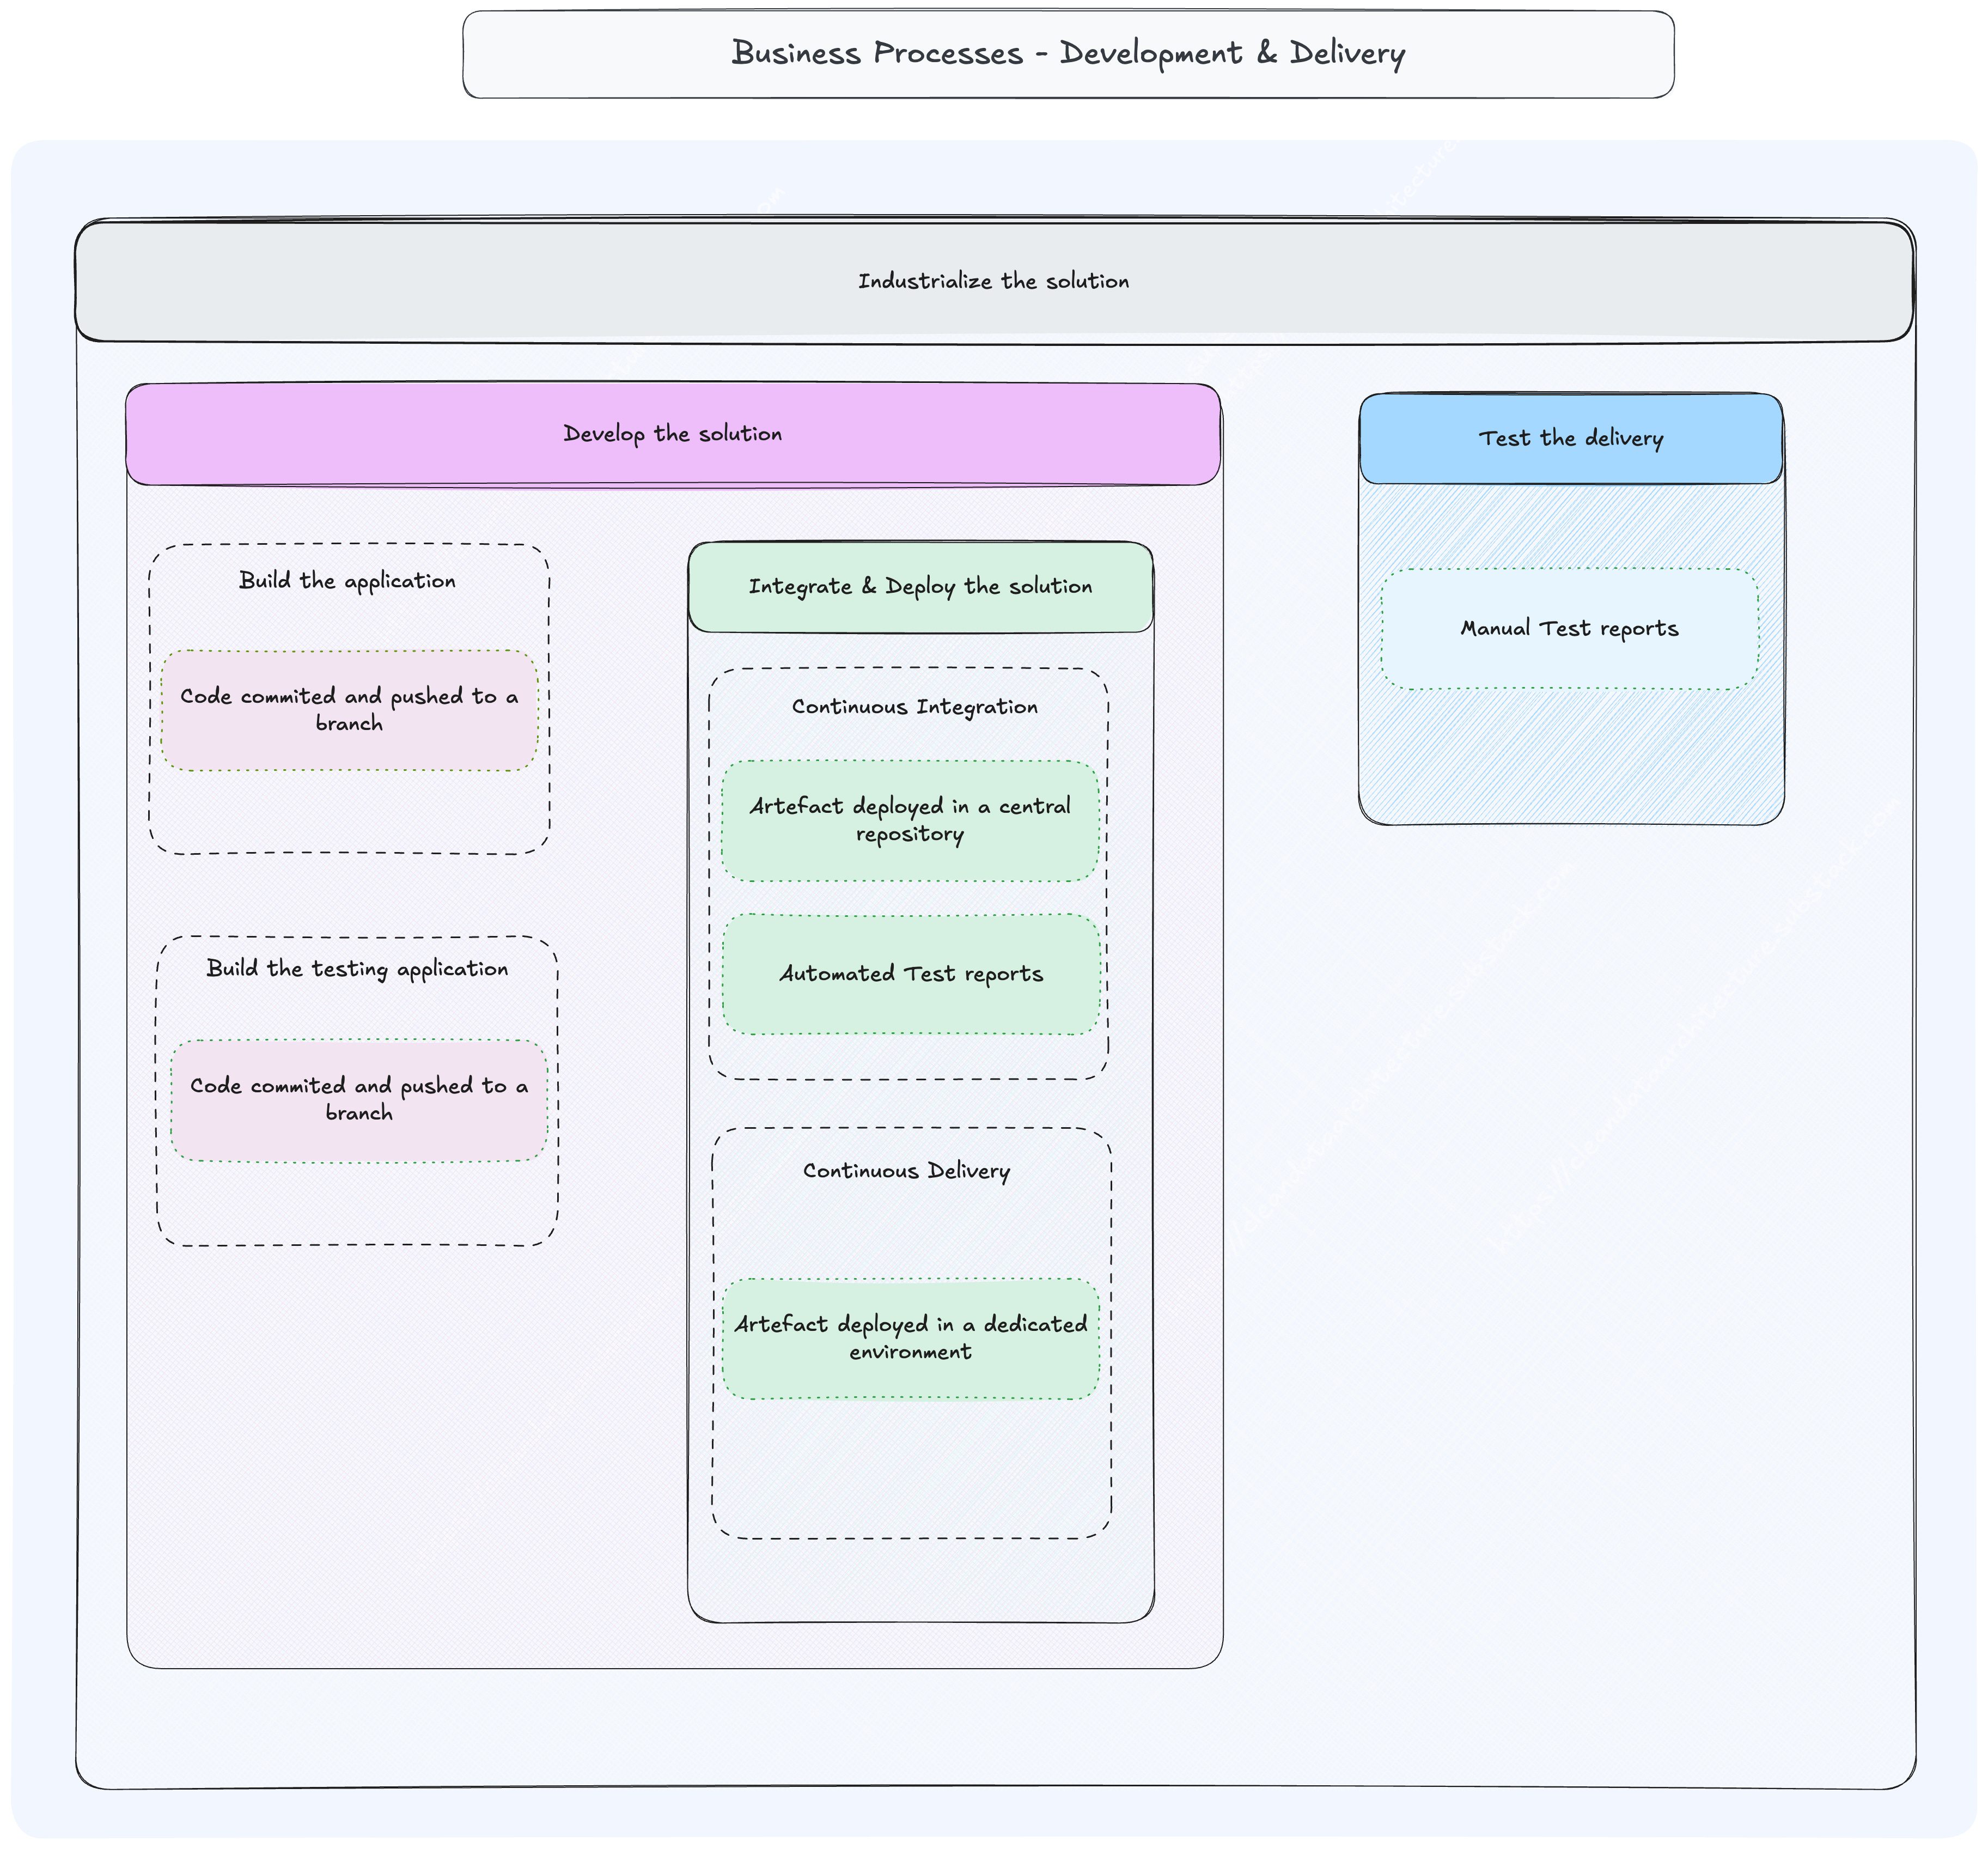
Task: Click the 'Manual Test reports' box
Action: (x=1569, y=629)
